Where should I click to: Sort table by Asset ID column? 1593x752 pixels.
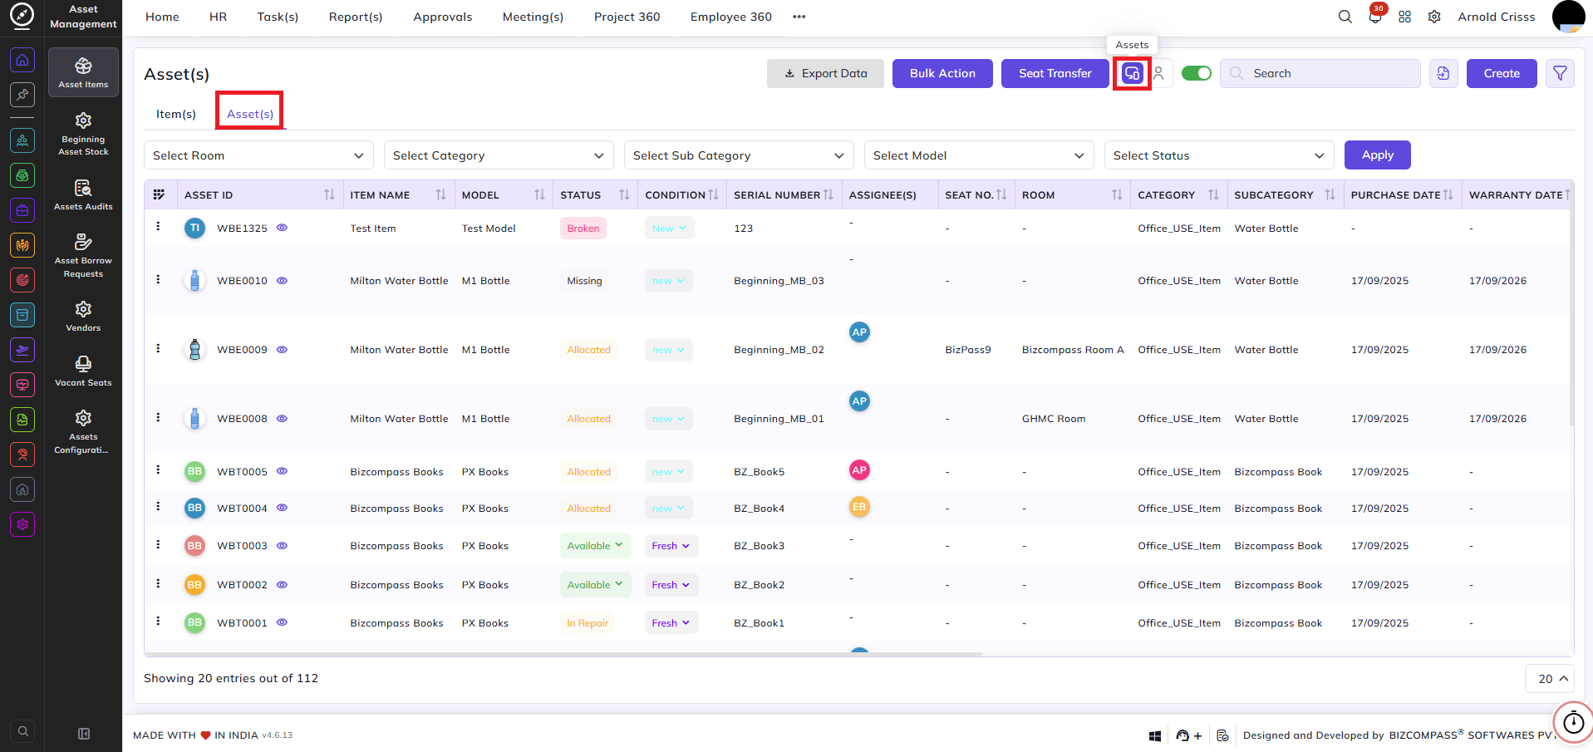coord(329,194)
